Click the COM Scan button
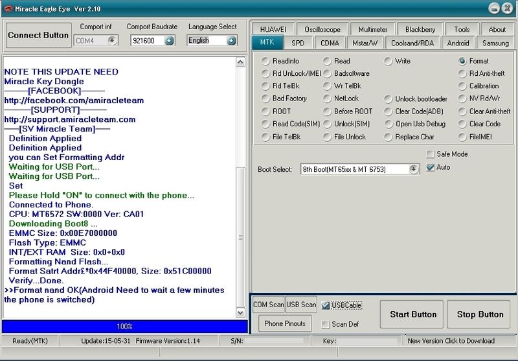 point(268,305)
